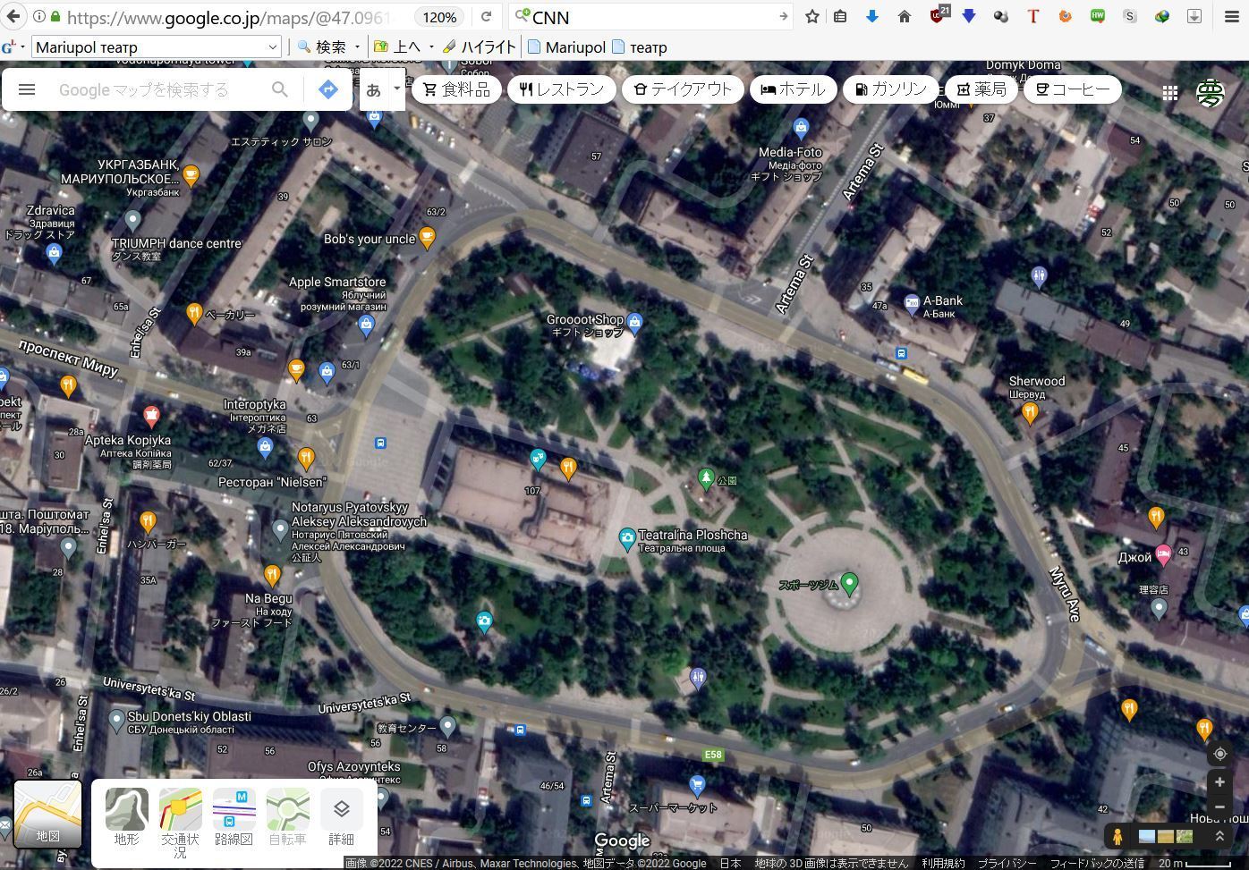This screenshot has width=1249, height=870.
Task: Click the my location target button
Action: click(1219, 754)
